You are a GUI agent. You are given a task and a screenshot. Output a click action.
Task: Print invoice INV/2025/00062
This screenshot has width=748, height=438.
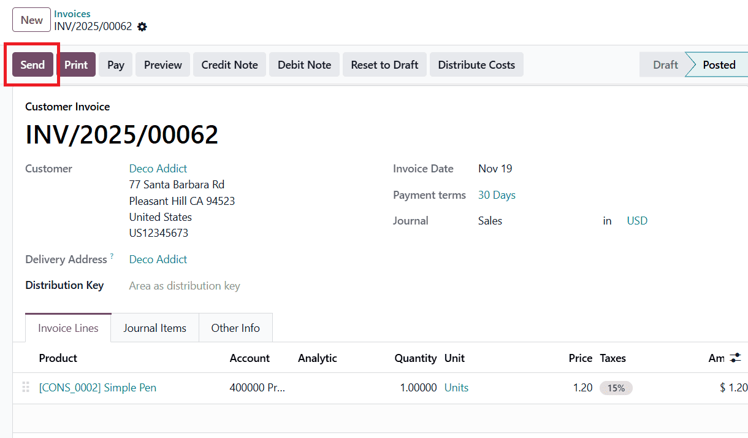(77, 64)
